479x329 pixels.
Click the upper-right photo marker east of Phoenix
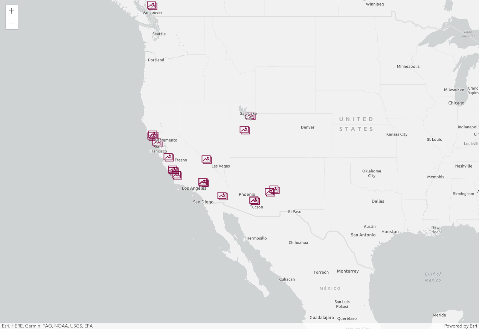point(275,189)
